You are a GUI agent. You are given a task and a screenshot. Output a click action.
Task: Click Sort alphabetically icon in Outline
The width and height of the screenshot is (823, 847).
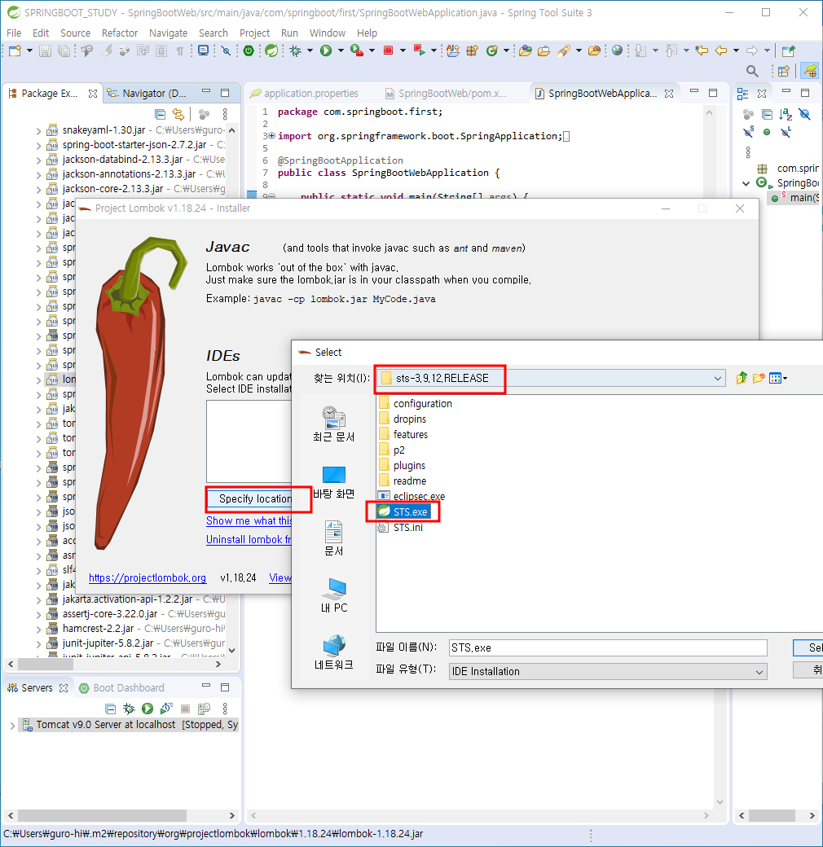pyautogui.click(x=786, y=114)
